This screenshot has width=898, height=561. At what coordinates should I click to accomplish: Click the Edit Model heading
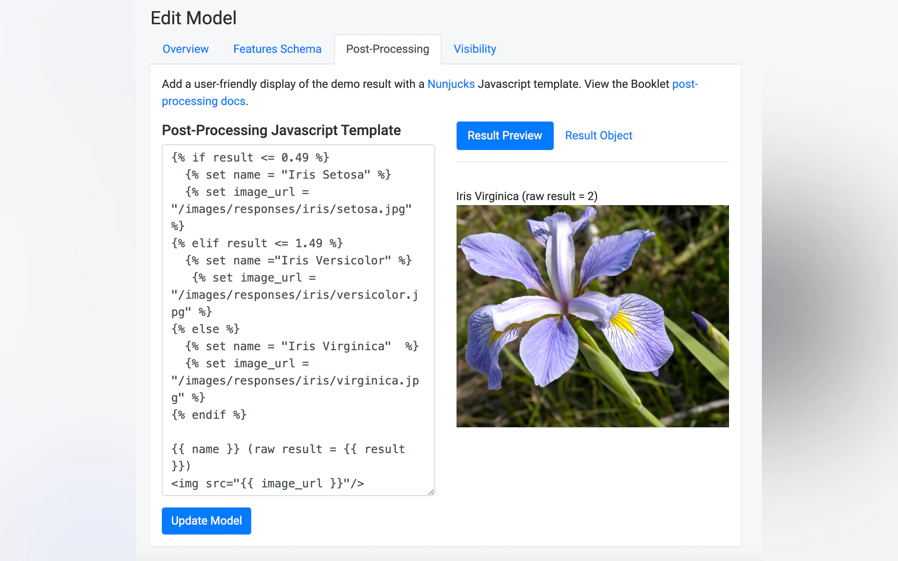pos(193,18)
